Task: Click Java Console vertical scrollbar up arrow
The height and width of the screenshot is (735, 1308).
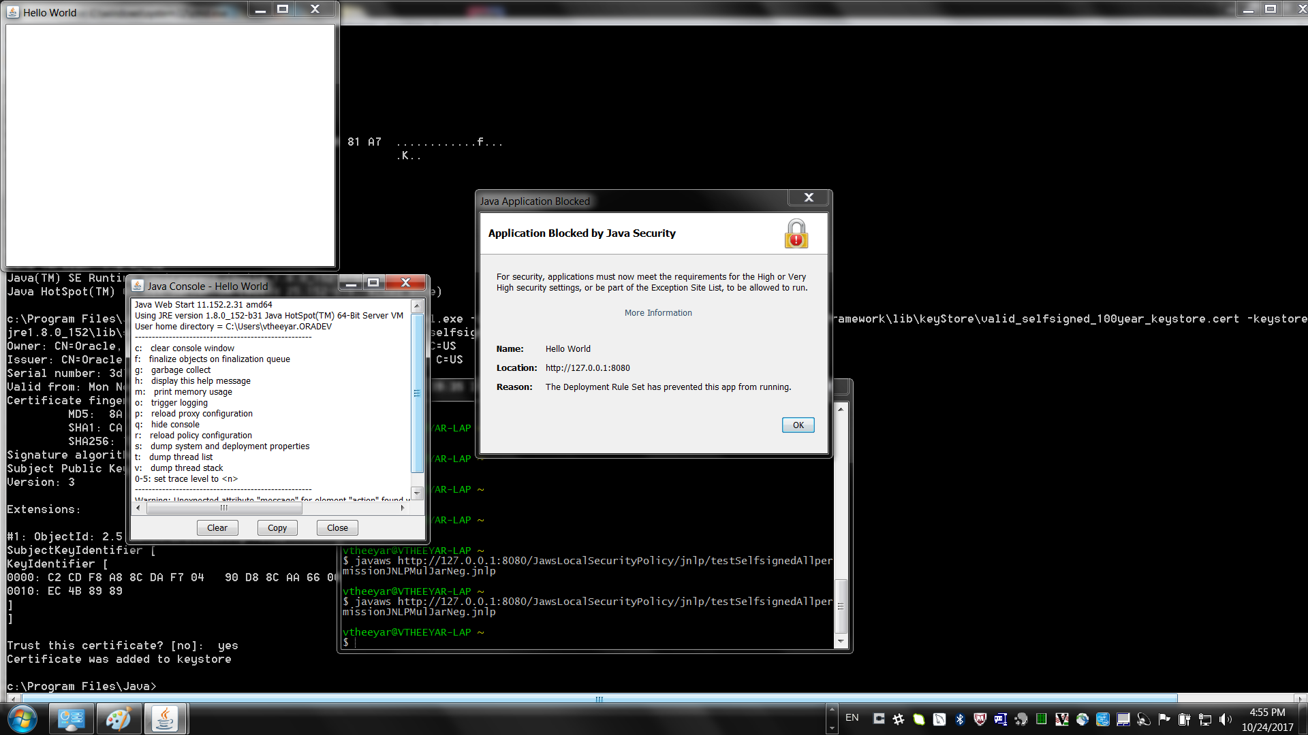Action: 417,307
